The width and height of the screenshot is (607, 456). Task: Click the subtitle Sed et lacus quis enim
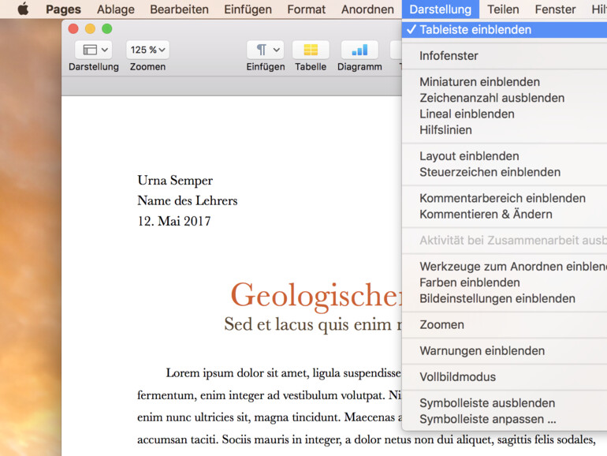tap(313, 324)
